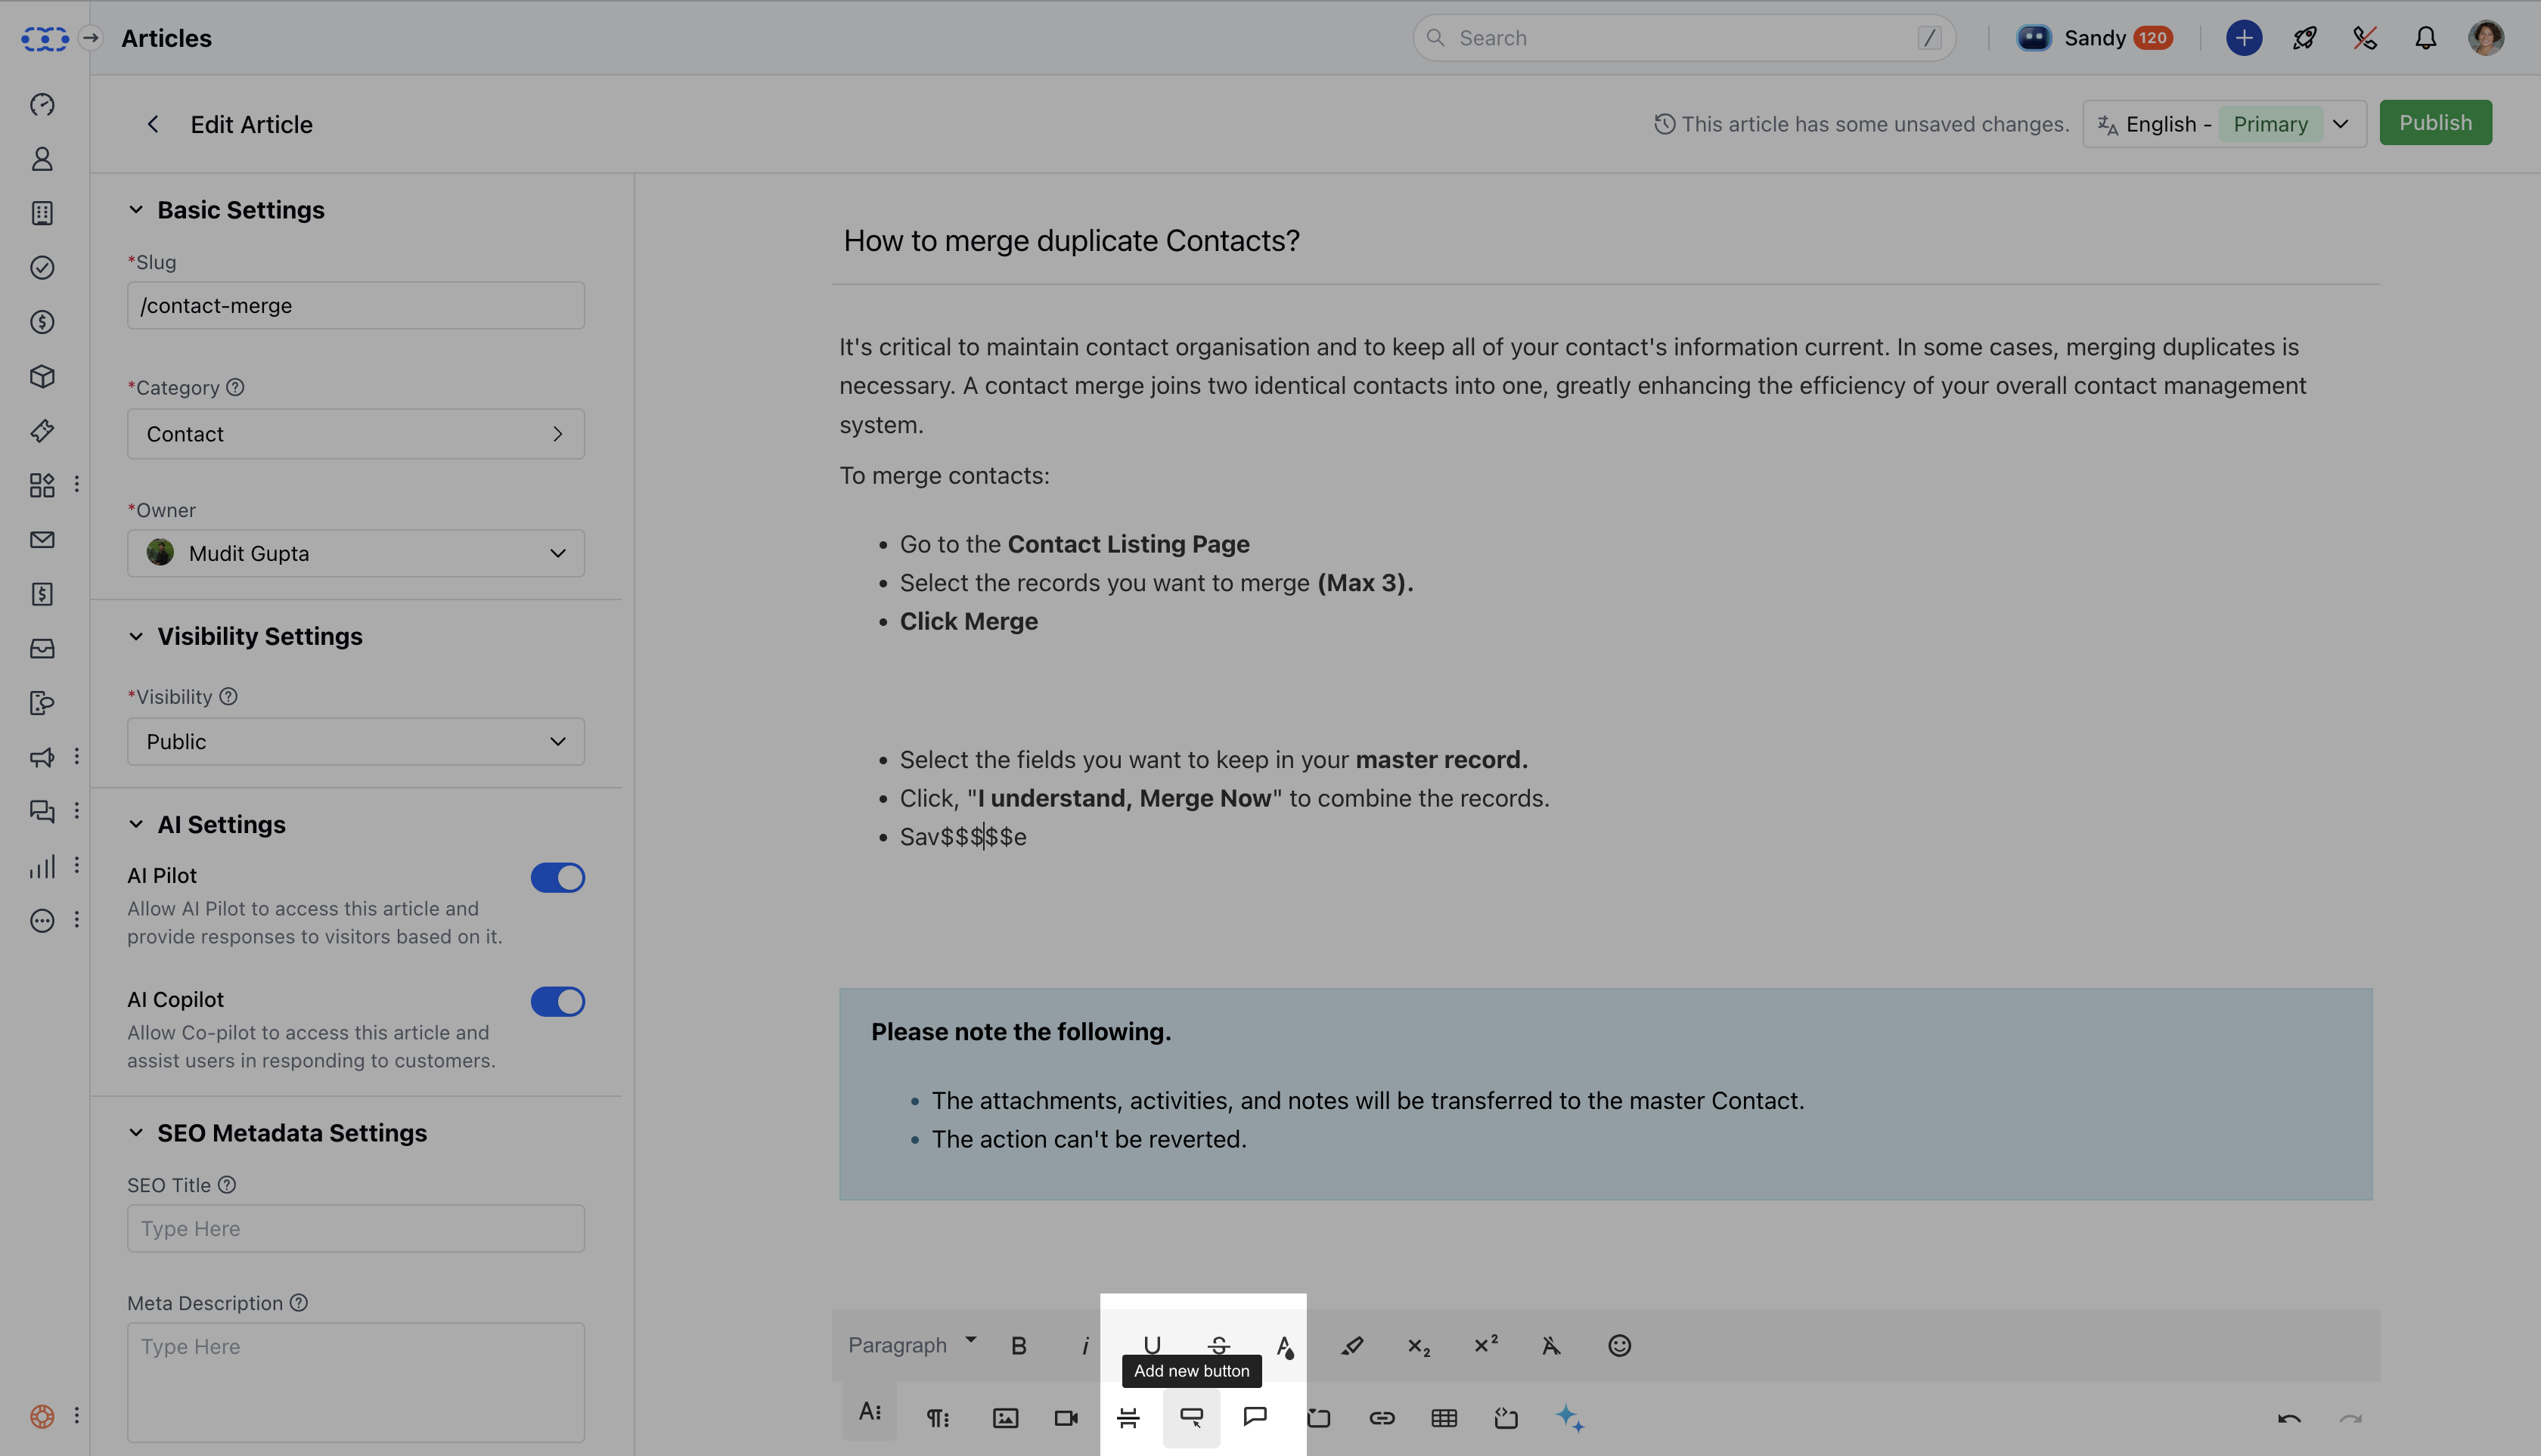This screenshot has width=2541, height=1456.
Task: Open the emoji picker
Action: click(1618, 1346)
